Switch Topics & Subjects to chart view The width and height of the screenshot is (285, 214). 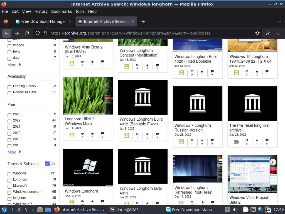click(x=48, y=164)
